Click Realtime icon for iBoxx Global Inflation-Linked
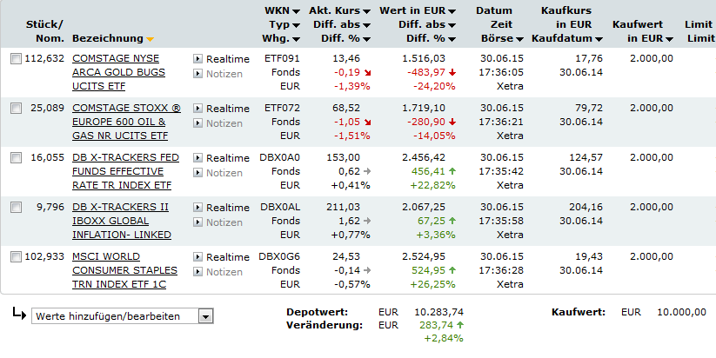716x358 pixels. [197, 208]
